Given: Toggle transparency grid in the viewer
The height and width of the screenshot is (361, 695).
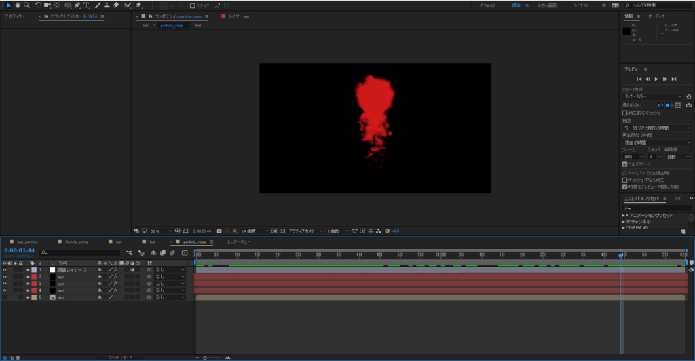Looking at the screenshot, I should click(x=282, y=231).
